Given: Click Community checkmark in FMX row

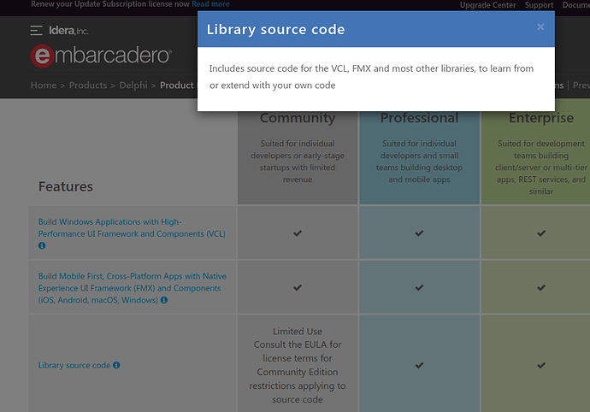Looking at the screenshot, I should tap(298, 287).
